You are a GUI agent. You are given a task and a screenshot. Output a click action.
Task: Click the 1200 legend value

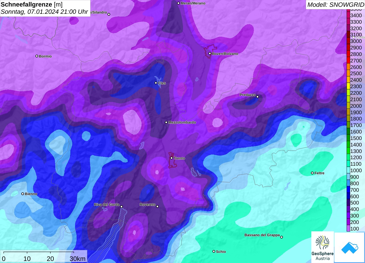356,157
